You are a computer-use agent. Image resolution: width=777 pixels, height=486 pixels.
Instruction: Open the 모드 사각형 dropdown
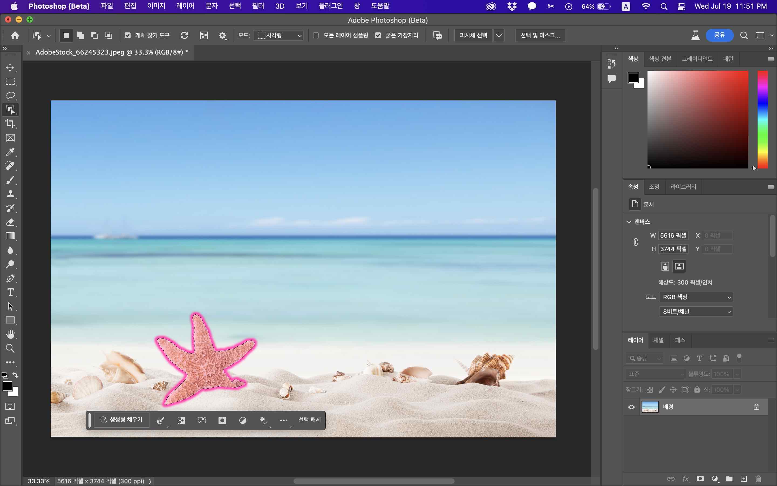point(279,35)
